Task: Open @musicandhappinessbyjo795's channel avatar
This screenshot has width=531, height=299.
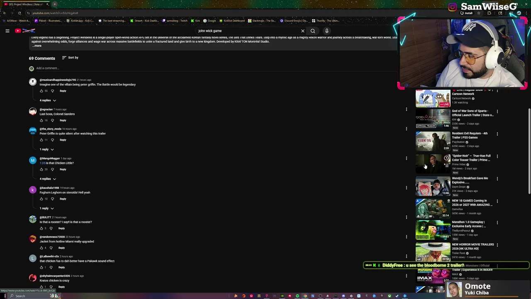Action: (32, 82)
